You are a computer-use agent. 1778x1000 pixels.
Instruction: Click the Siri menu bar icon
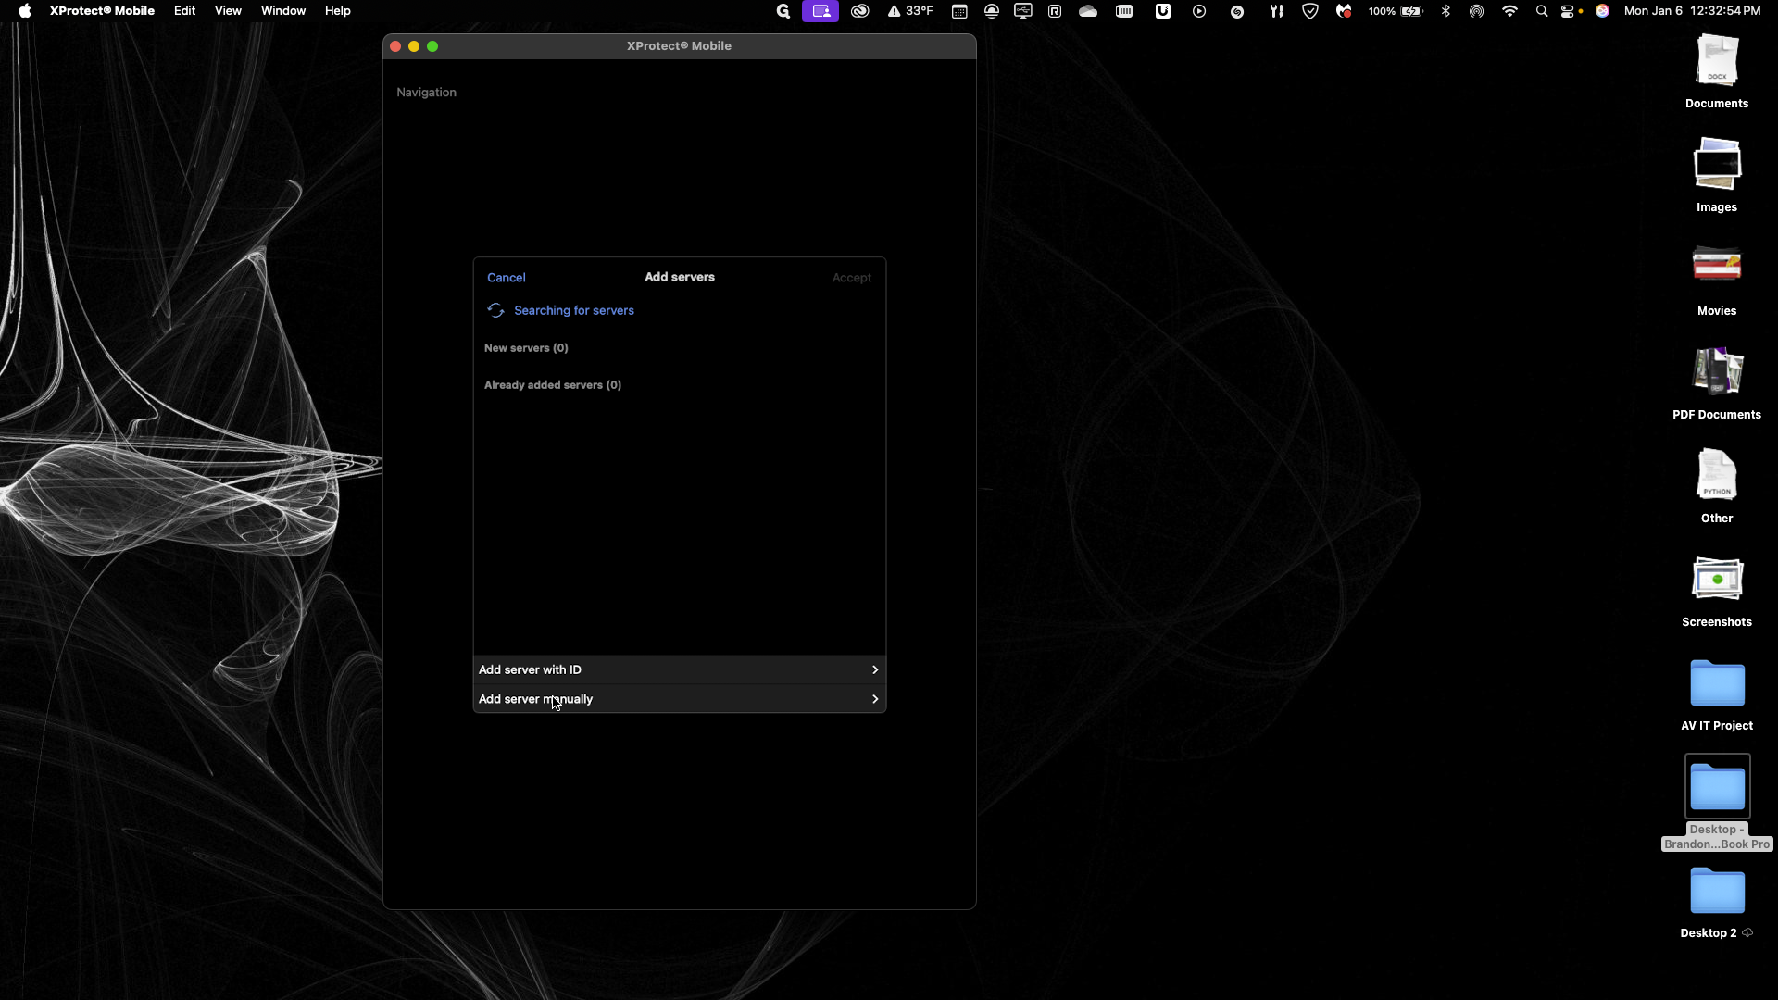pos(1603,11)
